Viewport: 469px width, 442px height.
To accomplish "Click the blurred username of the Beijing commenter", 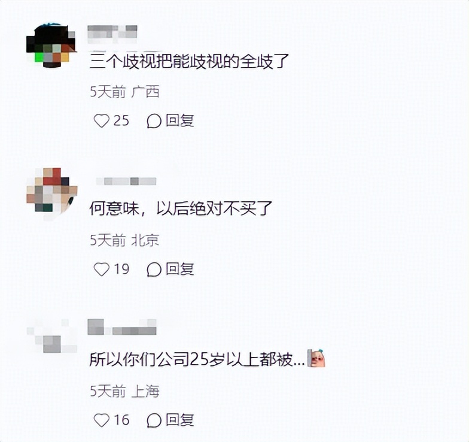I will pos(126,181).
